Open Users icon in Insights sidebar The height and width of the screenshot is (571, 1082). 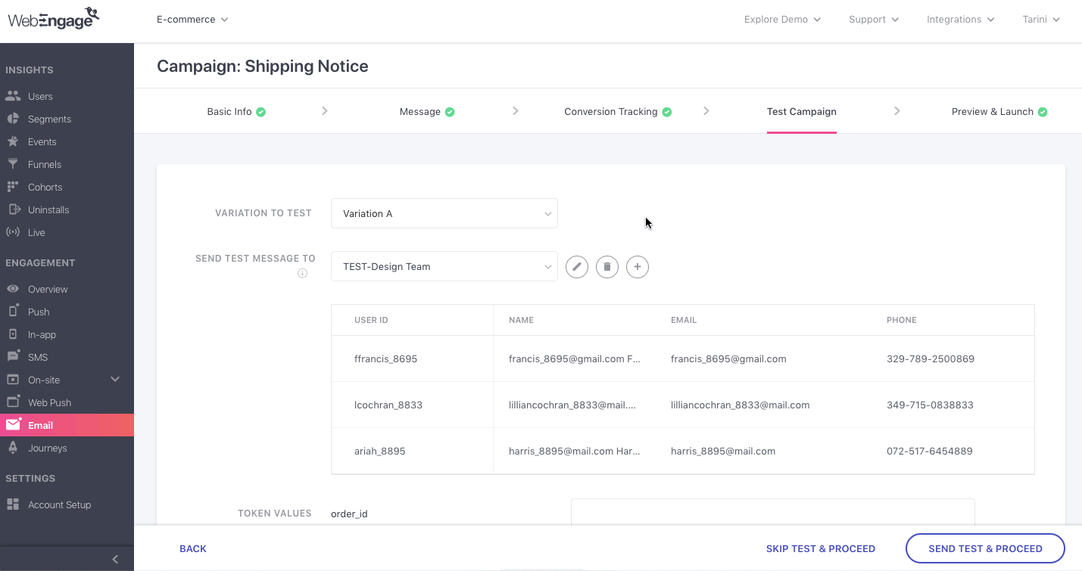click(13, 96)
